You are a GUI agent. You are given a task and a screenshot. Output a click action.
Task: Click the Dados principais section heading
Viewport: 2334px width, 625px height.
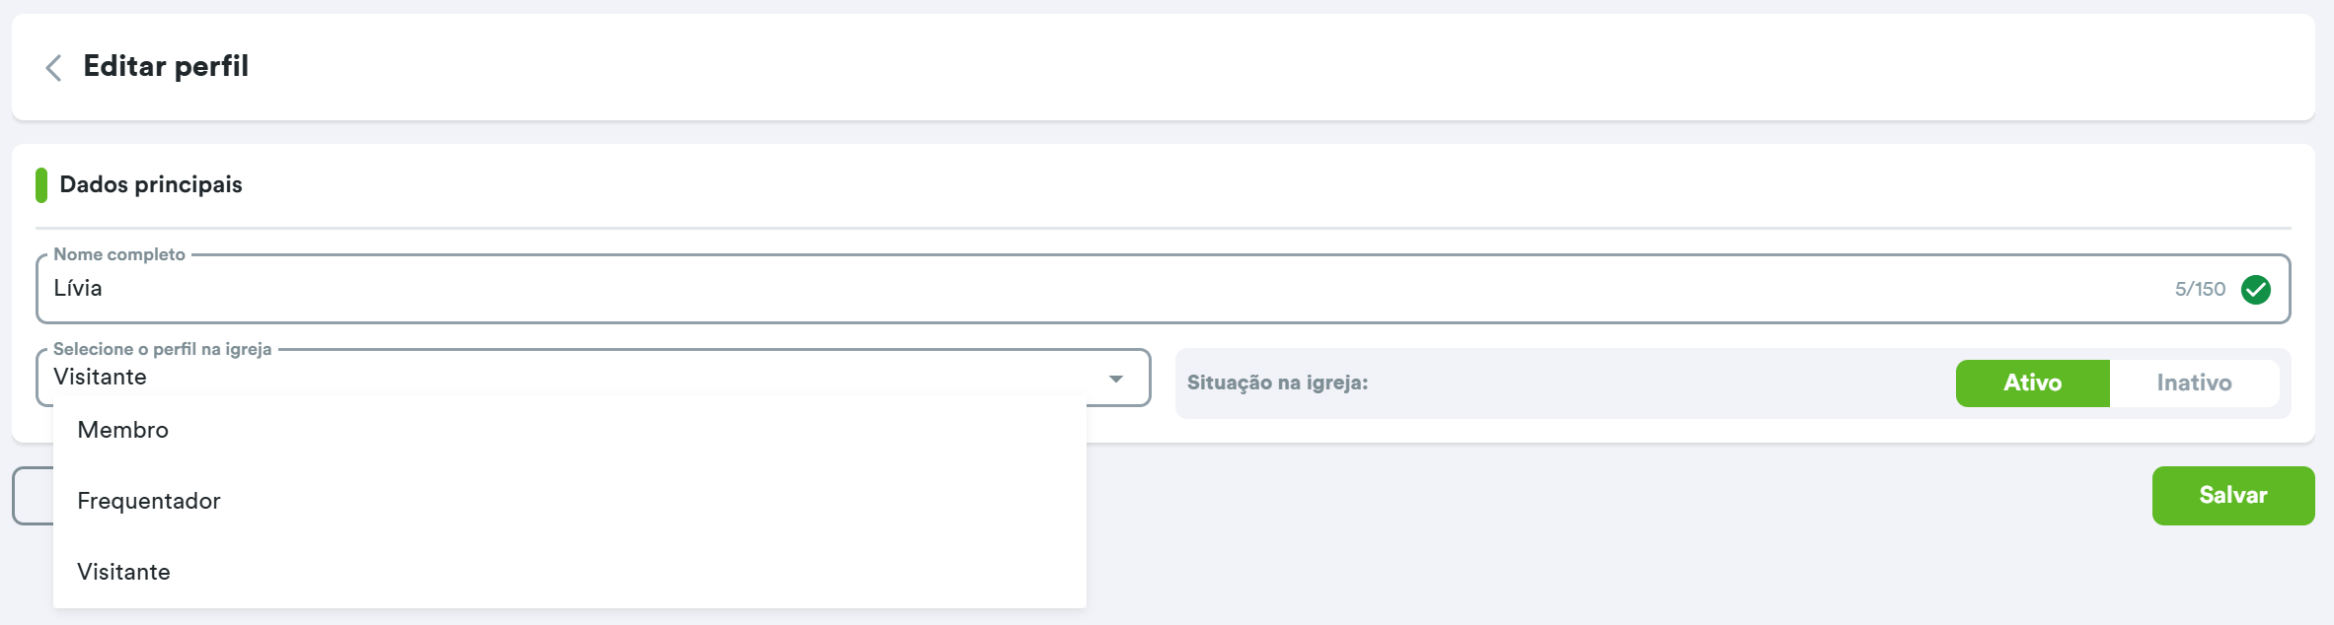pos(151,184)
